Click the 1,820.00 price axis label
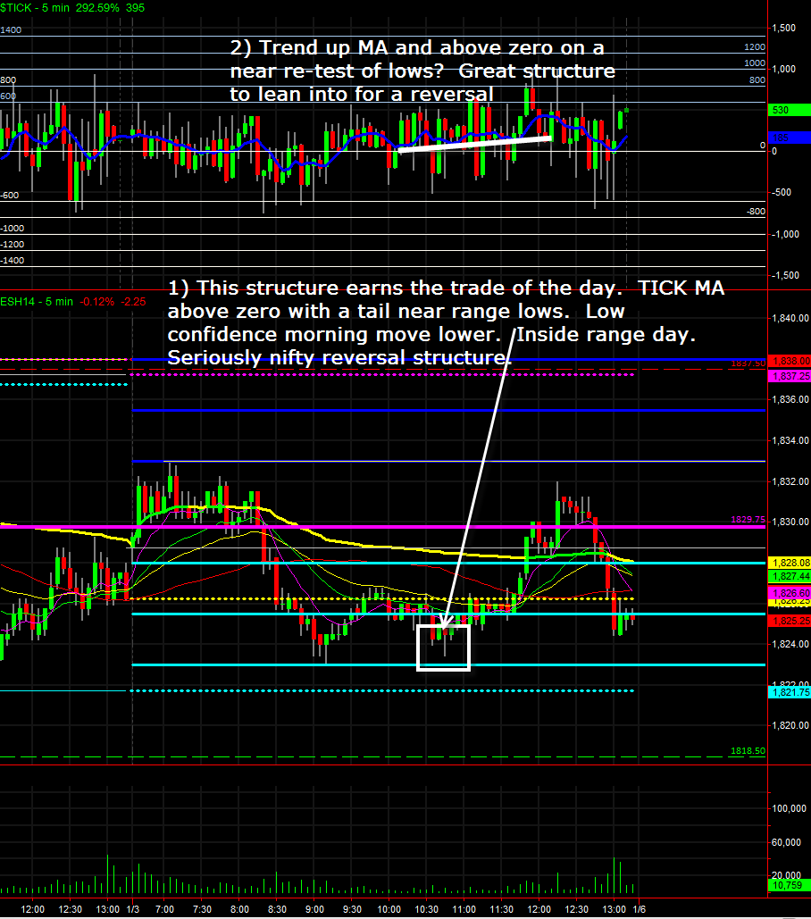Screen dimensions: 811x919 (790, 725)
